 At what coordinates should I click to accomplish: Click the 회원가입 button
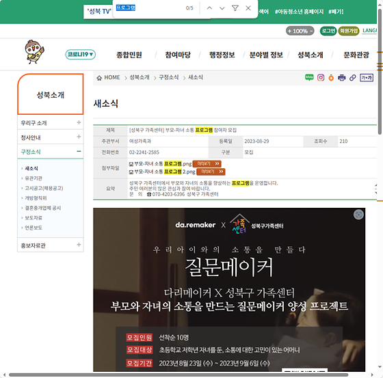[349, 31]
